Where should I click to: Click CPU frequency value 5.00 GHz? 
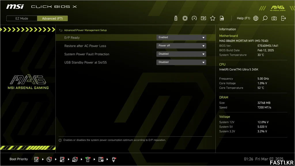(263, 79)
